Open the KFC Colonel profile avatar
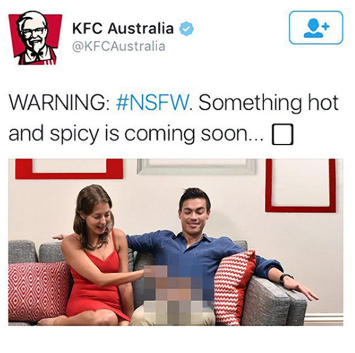Screen dimensions: 355x353 coord(35,39)
